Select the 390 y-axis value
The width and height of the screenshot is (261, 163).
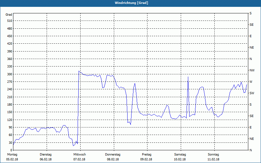(x=10, y=52)
